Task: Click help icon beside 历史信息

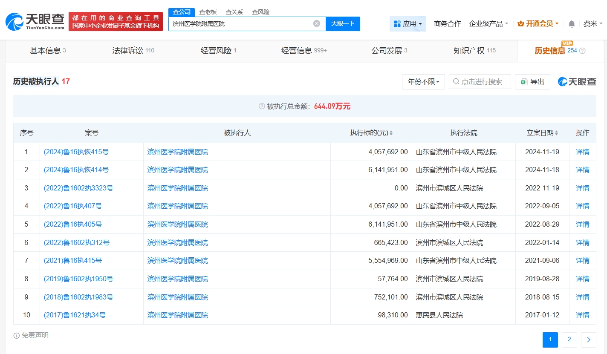Action: click(582, 51)
